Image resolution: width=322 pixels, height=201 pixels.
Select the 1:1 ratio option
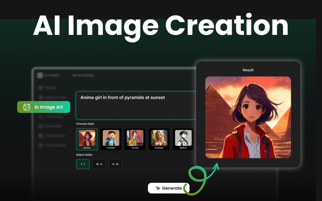pyautogui.click(x=83, y=164)
